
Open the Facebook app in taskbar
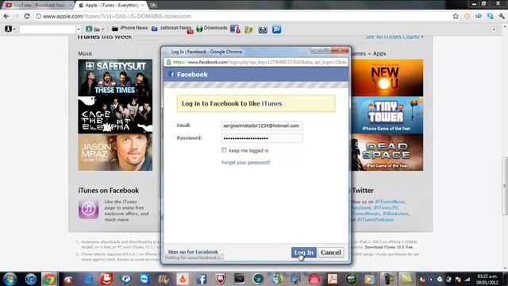[202, 279]
